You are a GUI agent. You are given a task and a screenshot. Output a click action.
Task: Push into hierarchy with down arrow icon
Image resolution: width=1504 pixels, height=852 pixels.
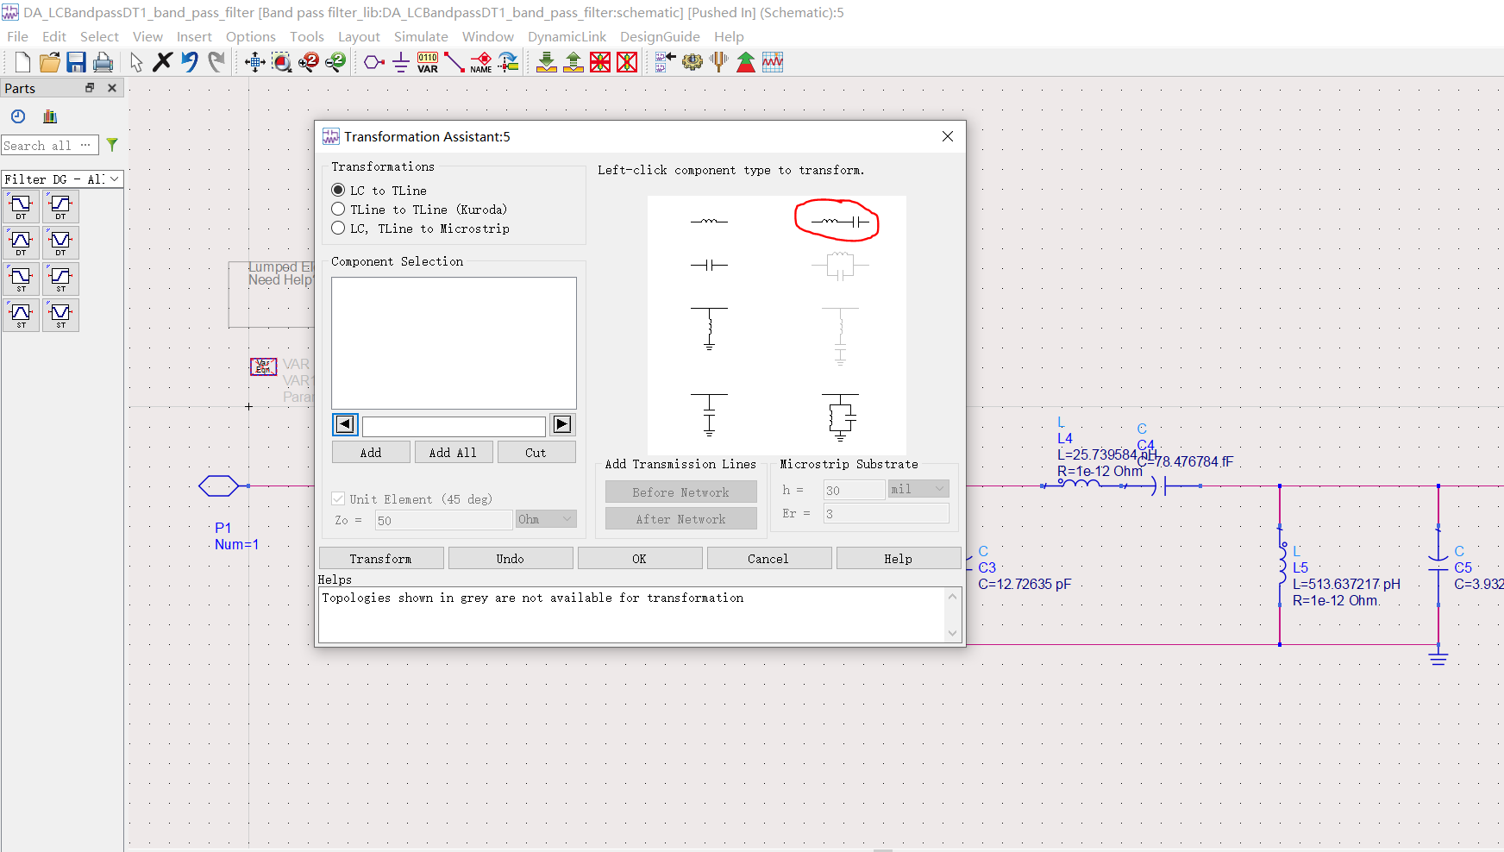[x=547, y=62]
